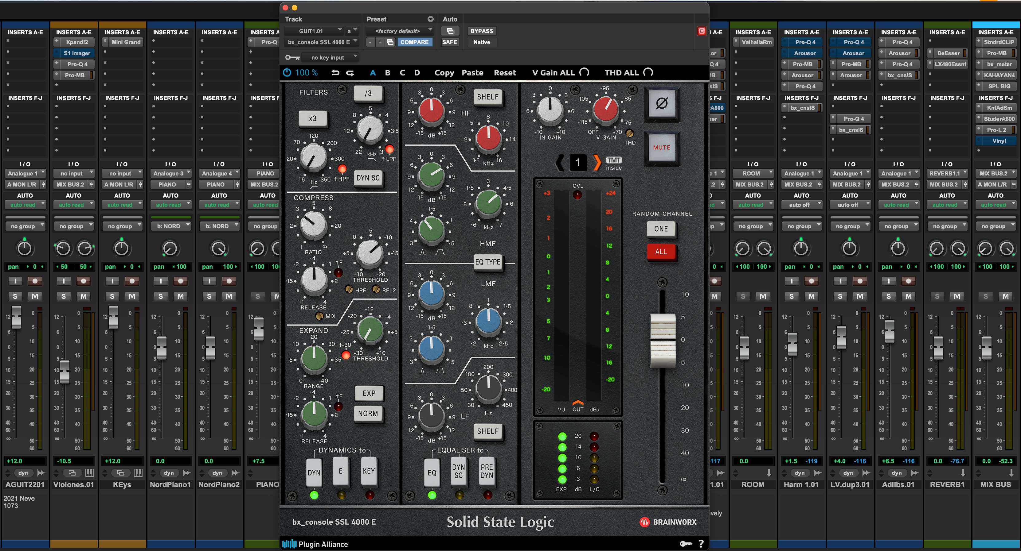Click the key icon beside no key input
The height and width of the screenshot is (551, 1021).
[292, 58]
